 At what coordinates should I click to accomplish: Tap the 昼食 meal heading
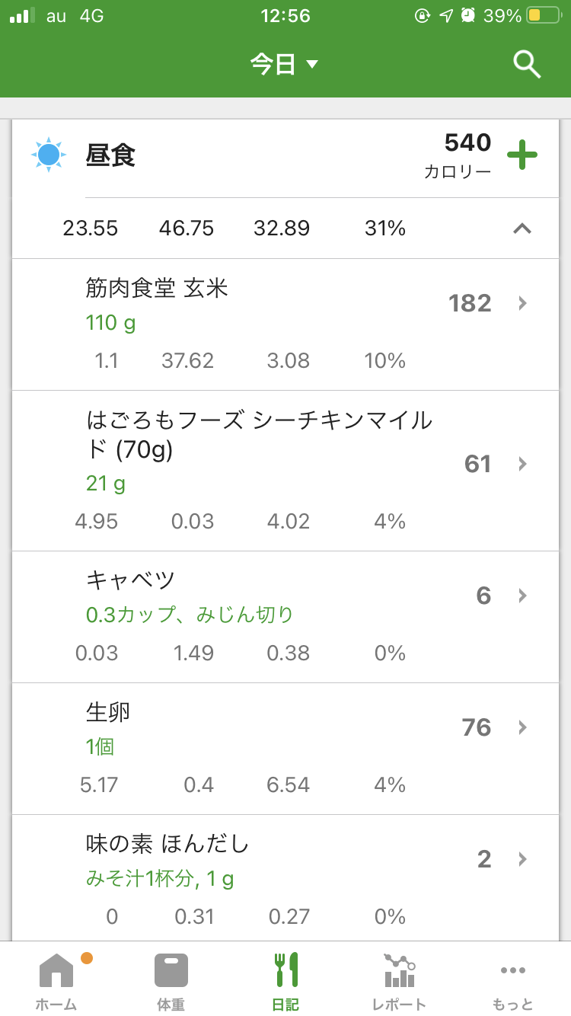pyautogui.click(x=110, y=156)
